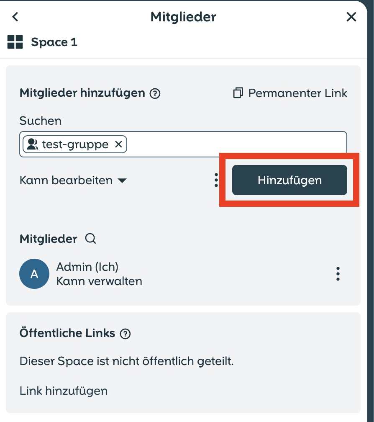The height and width of the screenshot is (422, 374).
Task: Copy the Permanenter Link
Action: pyautogui.click(x=290, y=93)
